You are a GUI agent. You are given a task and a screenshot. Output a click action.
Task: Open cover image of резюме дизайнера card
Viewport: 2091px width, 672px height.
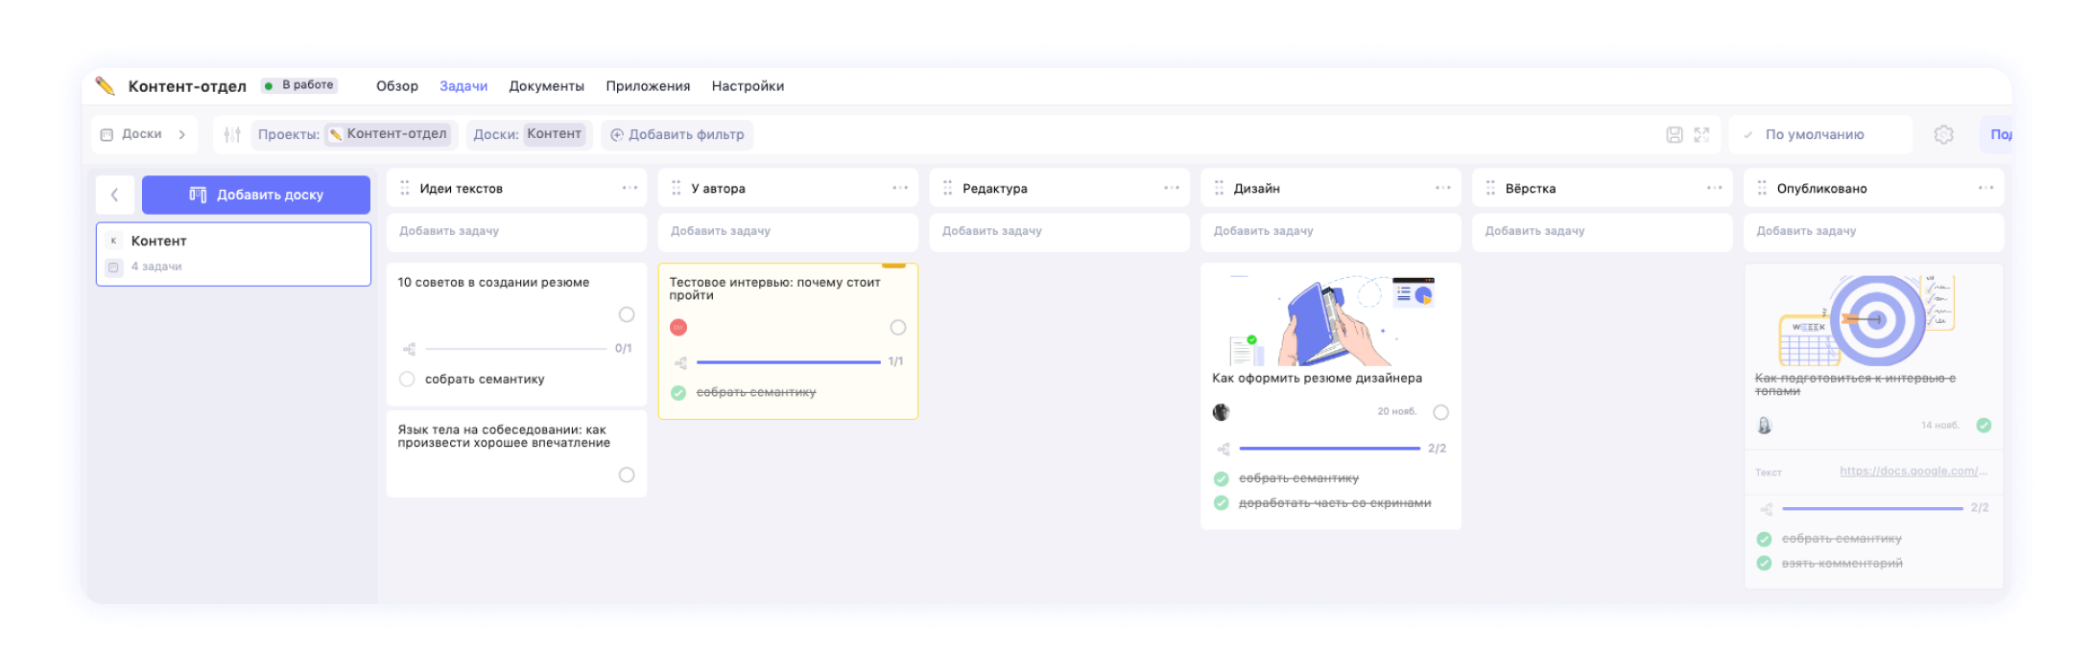1331,319
